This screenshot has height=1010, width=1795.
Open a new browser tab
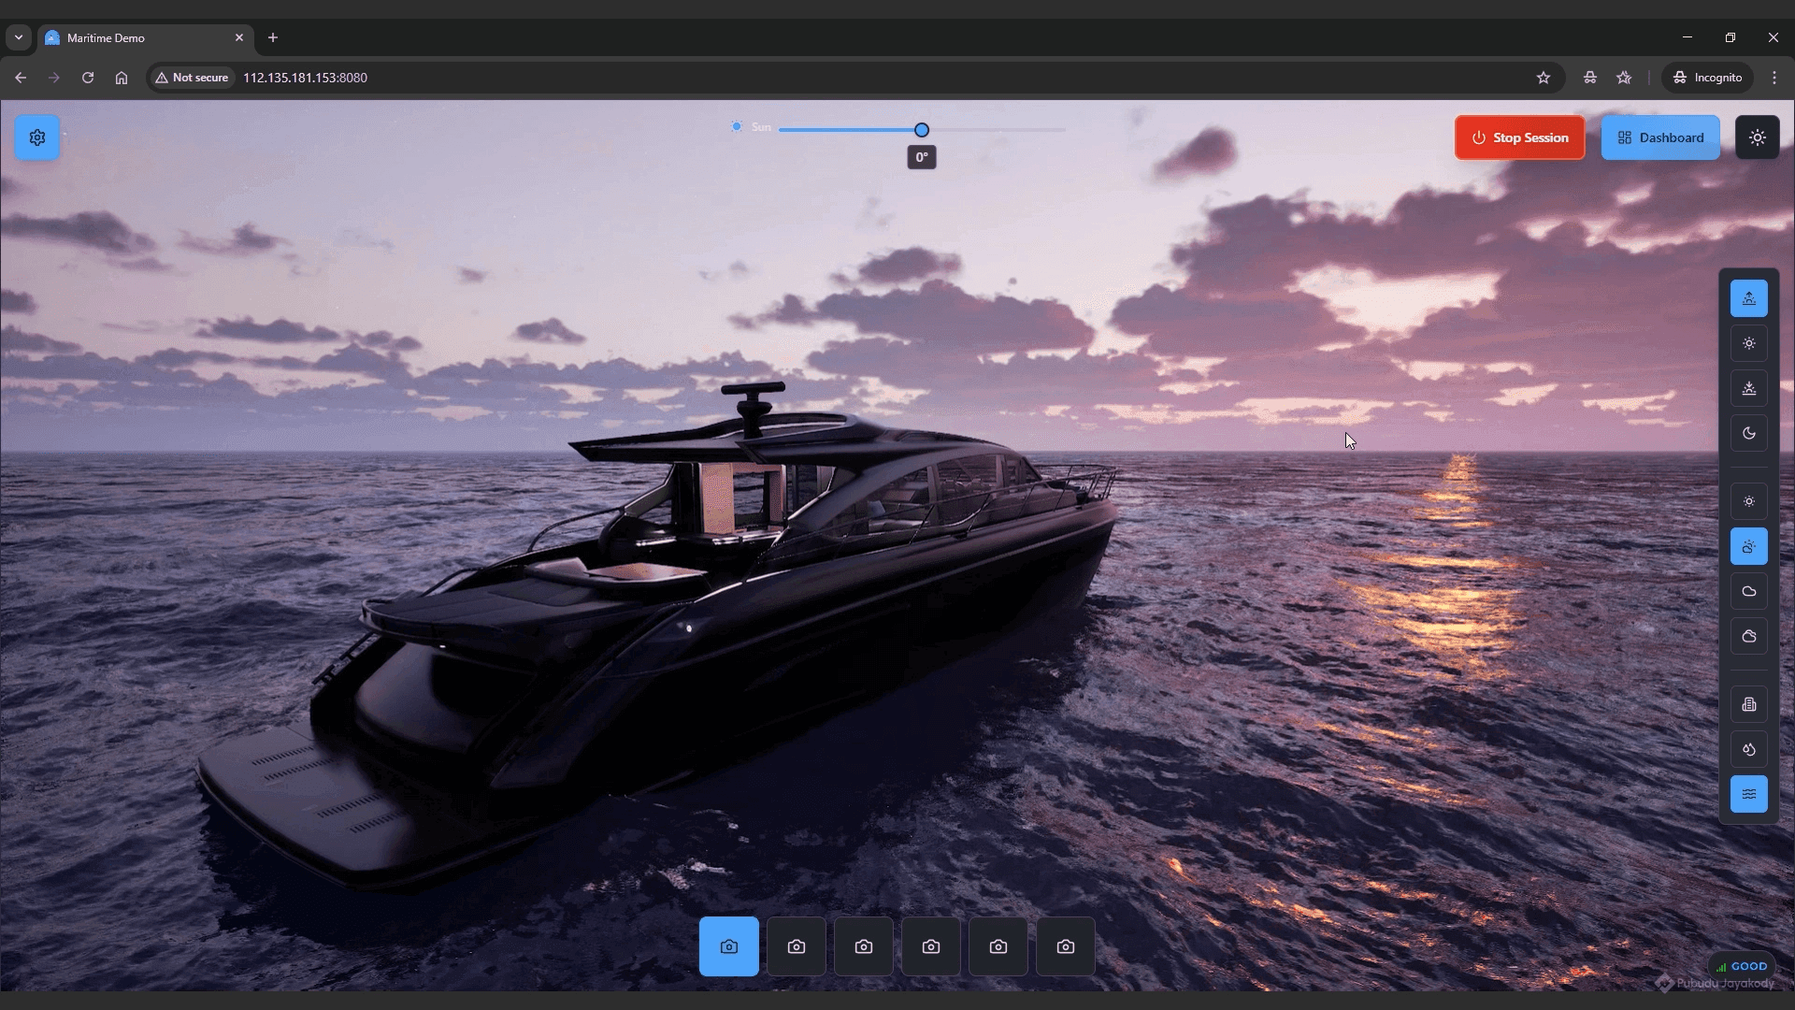pos(273,37)
